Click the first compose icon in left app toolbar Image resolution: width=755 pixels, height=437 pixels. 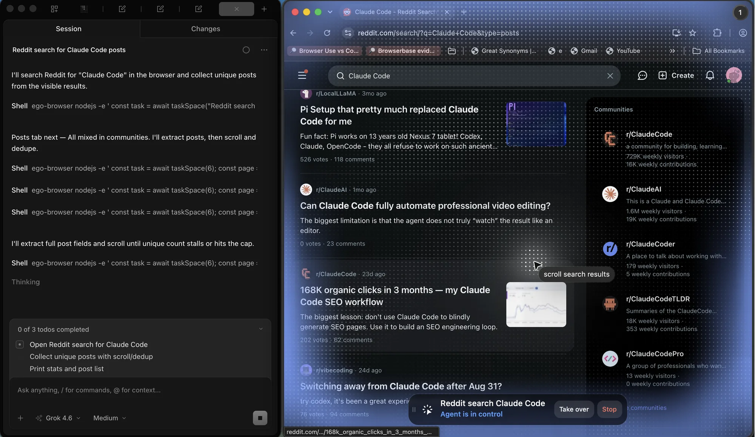[122, 9]
